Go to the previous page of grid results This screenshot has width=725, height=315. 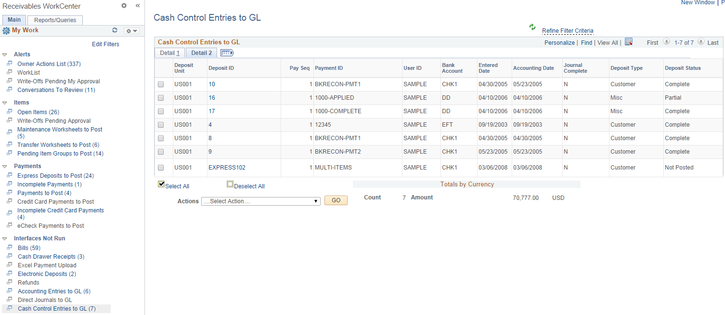(667, 42)
